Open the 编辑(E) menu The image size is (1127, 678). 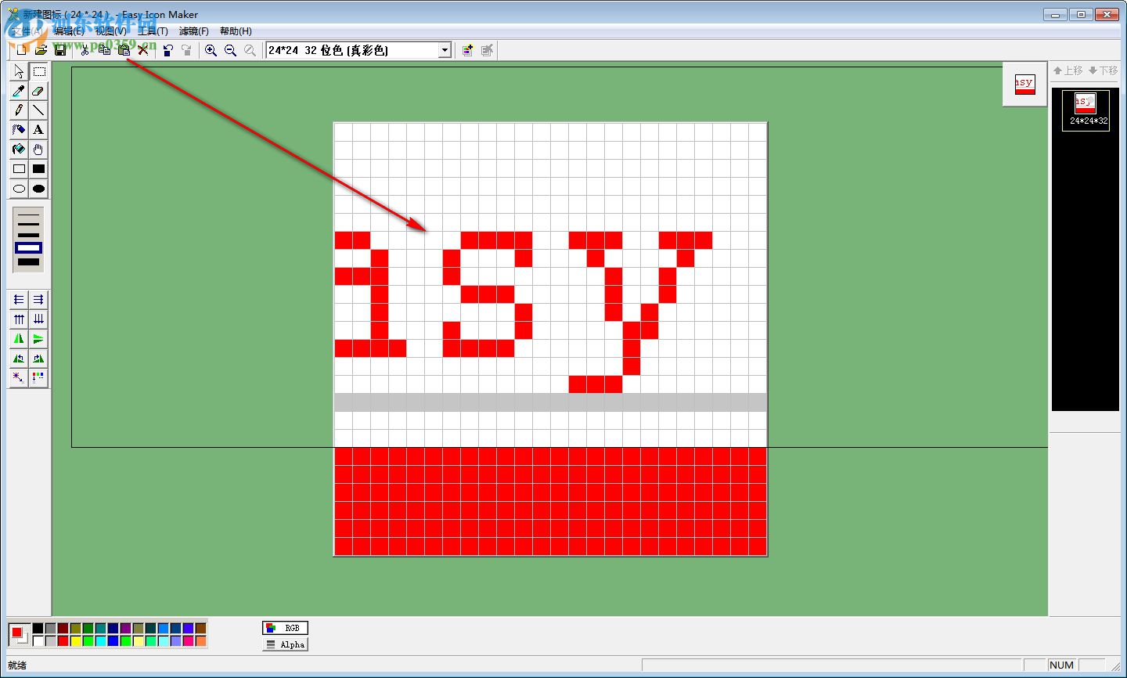click(69, 31)
